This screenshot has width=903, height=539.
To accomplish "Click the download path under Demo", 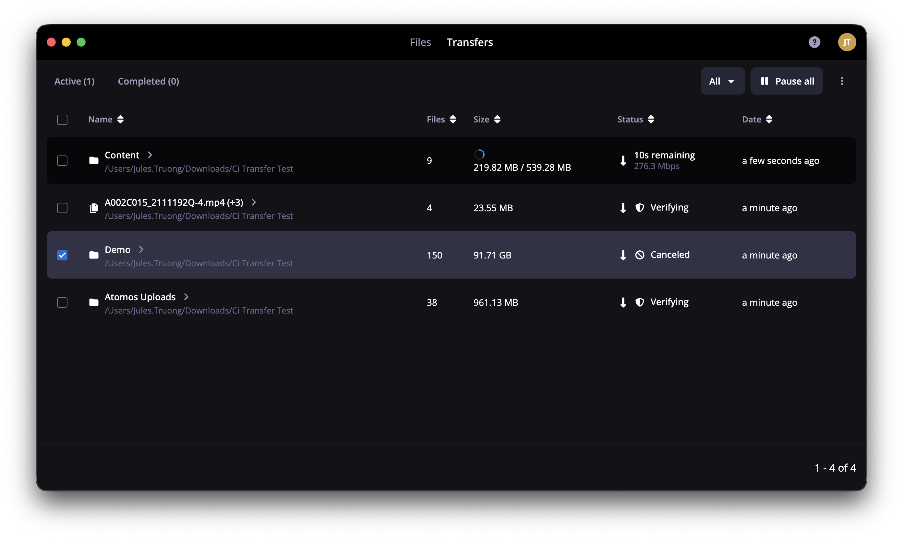I will click(x=199, y=263).
